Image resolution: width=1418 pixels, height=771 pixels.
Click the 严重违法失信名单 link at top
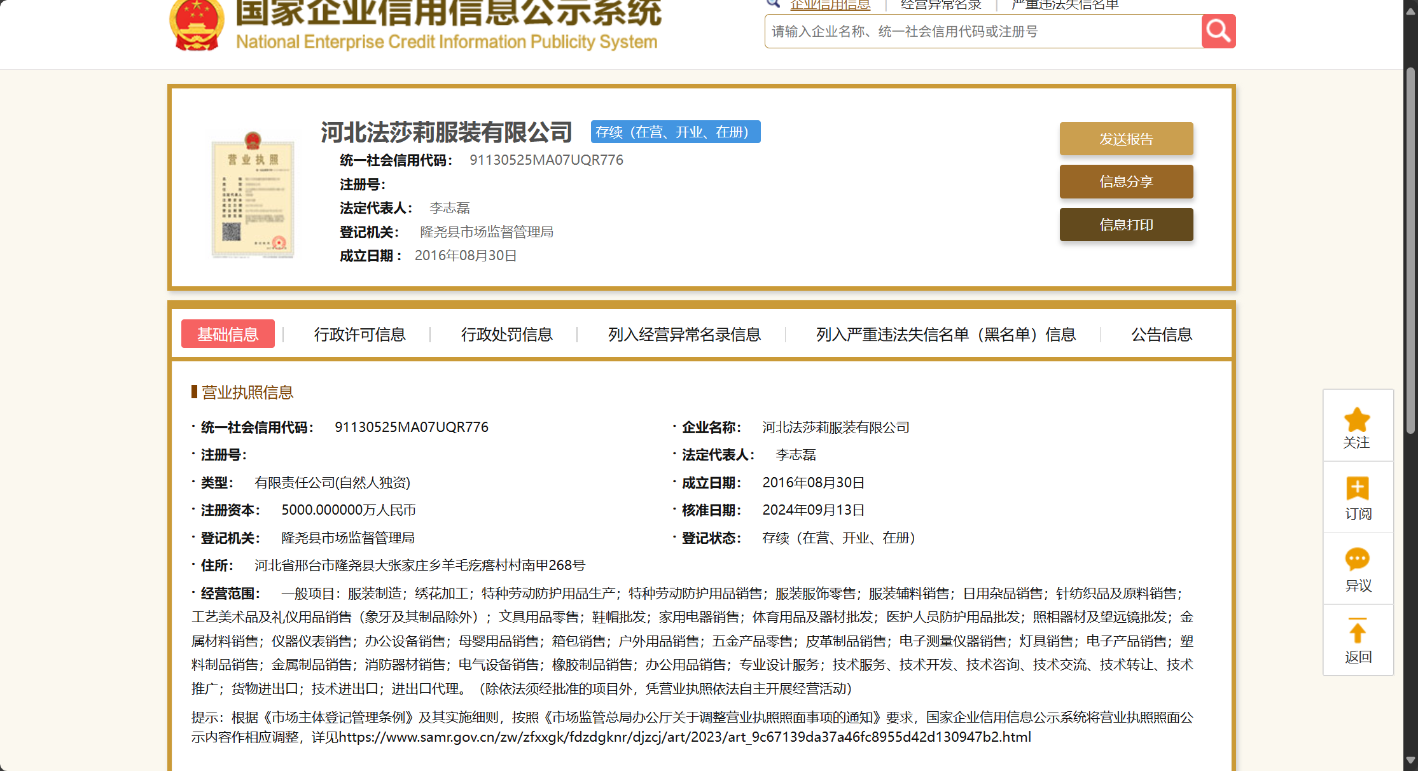(x=1065, y=5)
